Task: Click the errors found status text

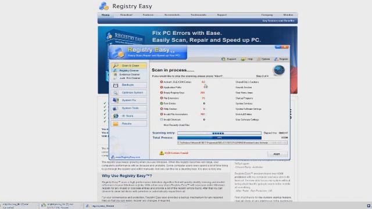Action: tap(176, 153)
